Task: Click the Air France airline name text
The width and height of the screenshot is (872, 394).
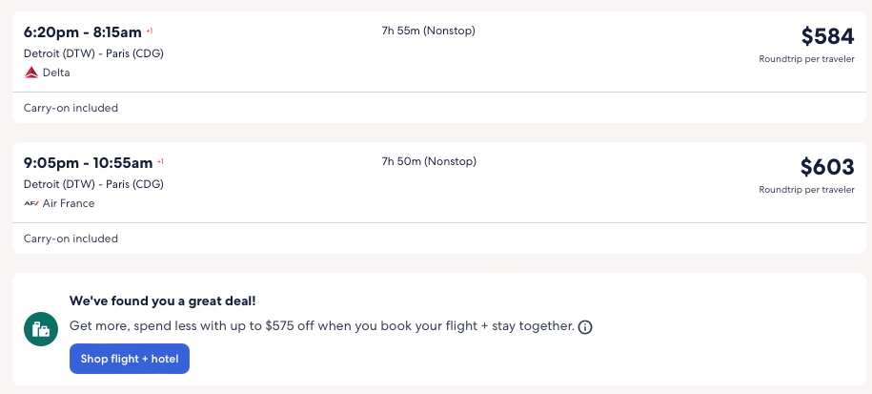Action: point(69,203)
